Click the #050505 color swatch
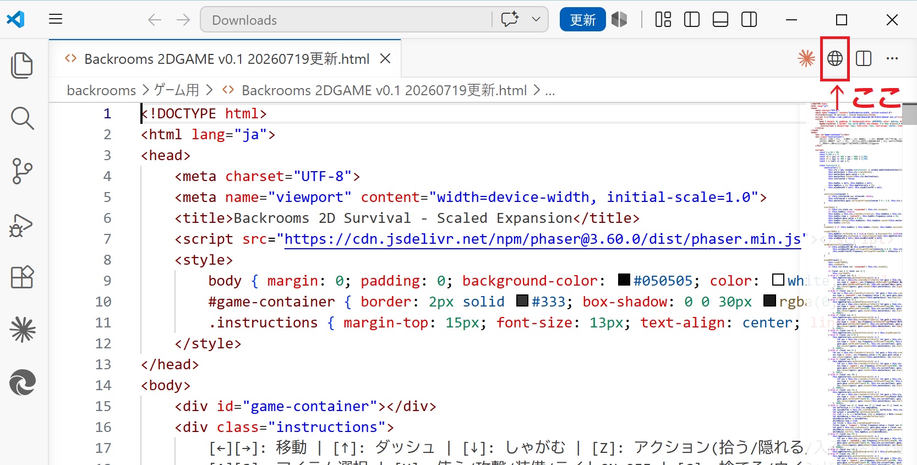Screen dimensions: 917x465 tap(624, 280)
